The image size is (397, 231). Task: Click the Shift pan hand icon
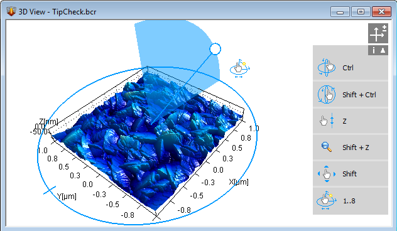(x=327, y=174)
